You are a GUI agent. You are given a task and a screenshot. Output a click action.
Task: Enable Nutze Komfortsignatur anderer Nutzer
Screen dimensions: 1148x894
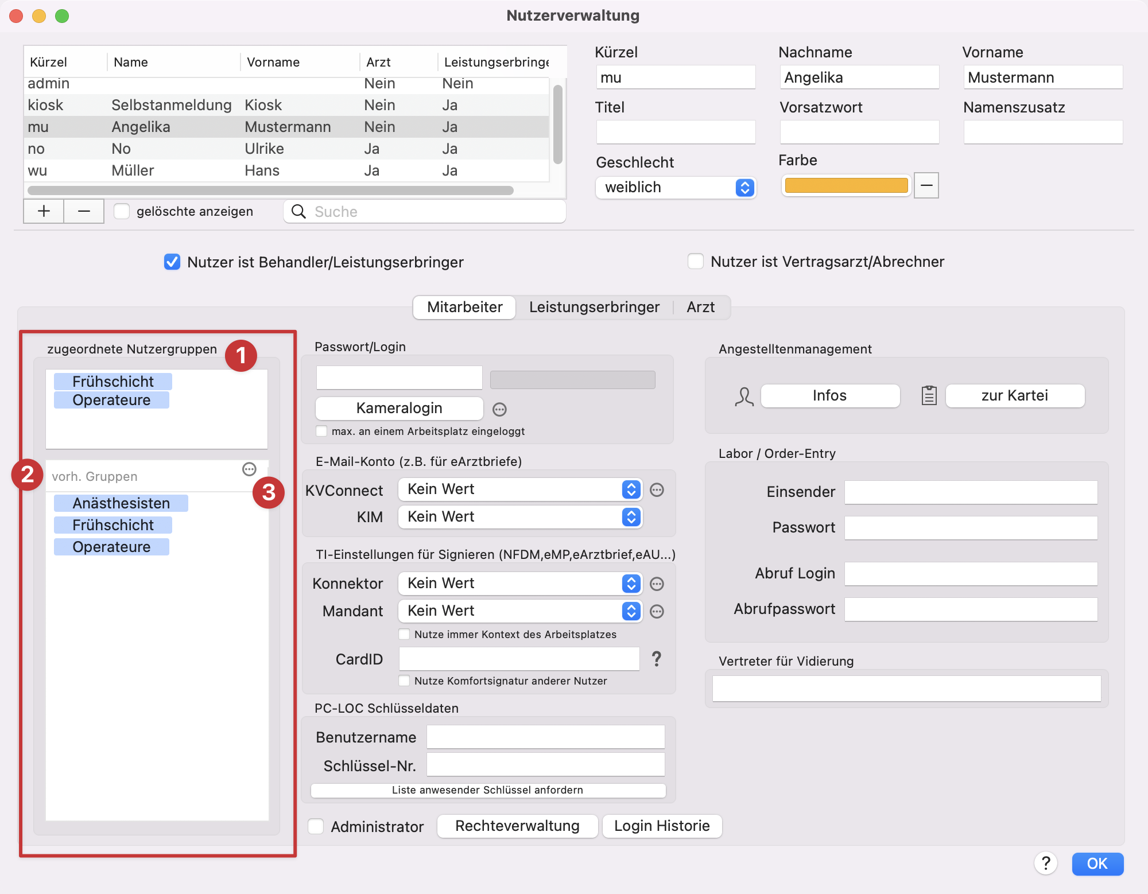(x=404, y=681)
